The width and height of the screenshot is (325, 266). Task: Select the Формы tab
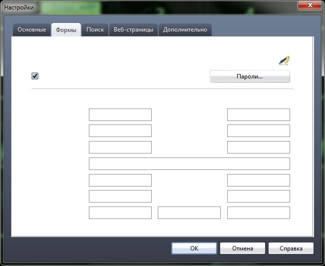[x=66, y=30]
